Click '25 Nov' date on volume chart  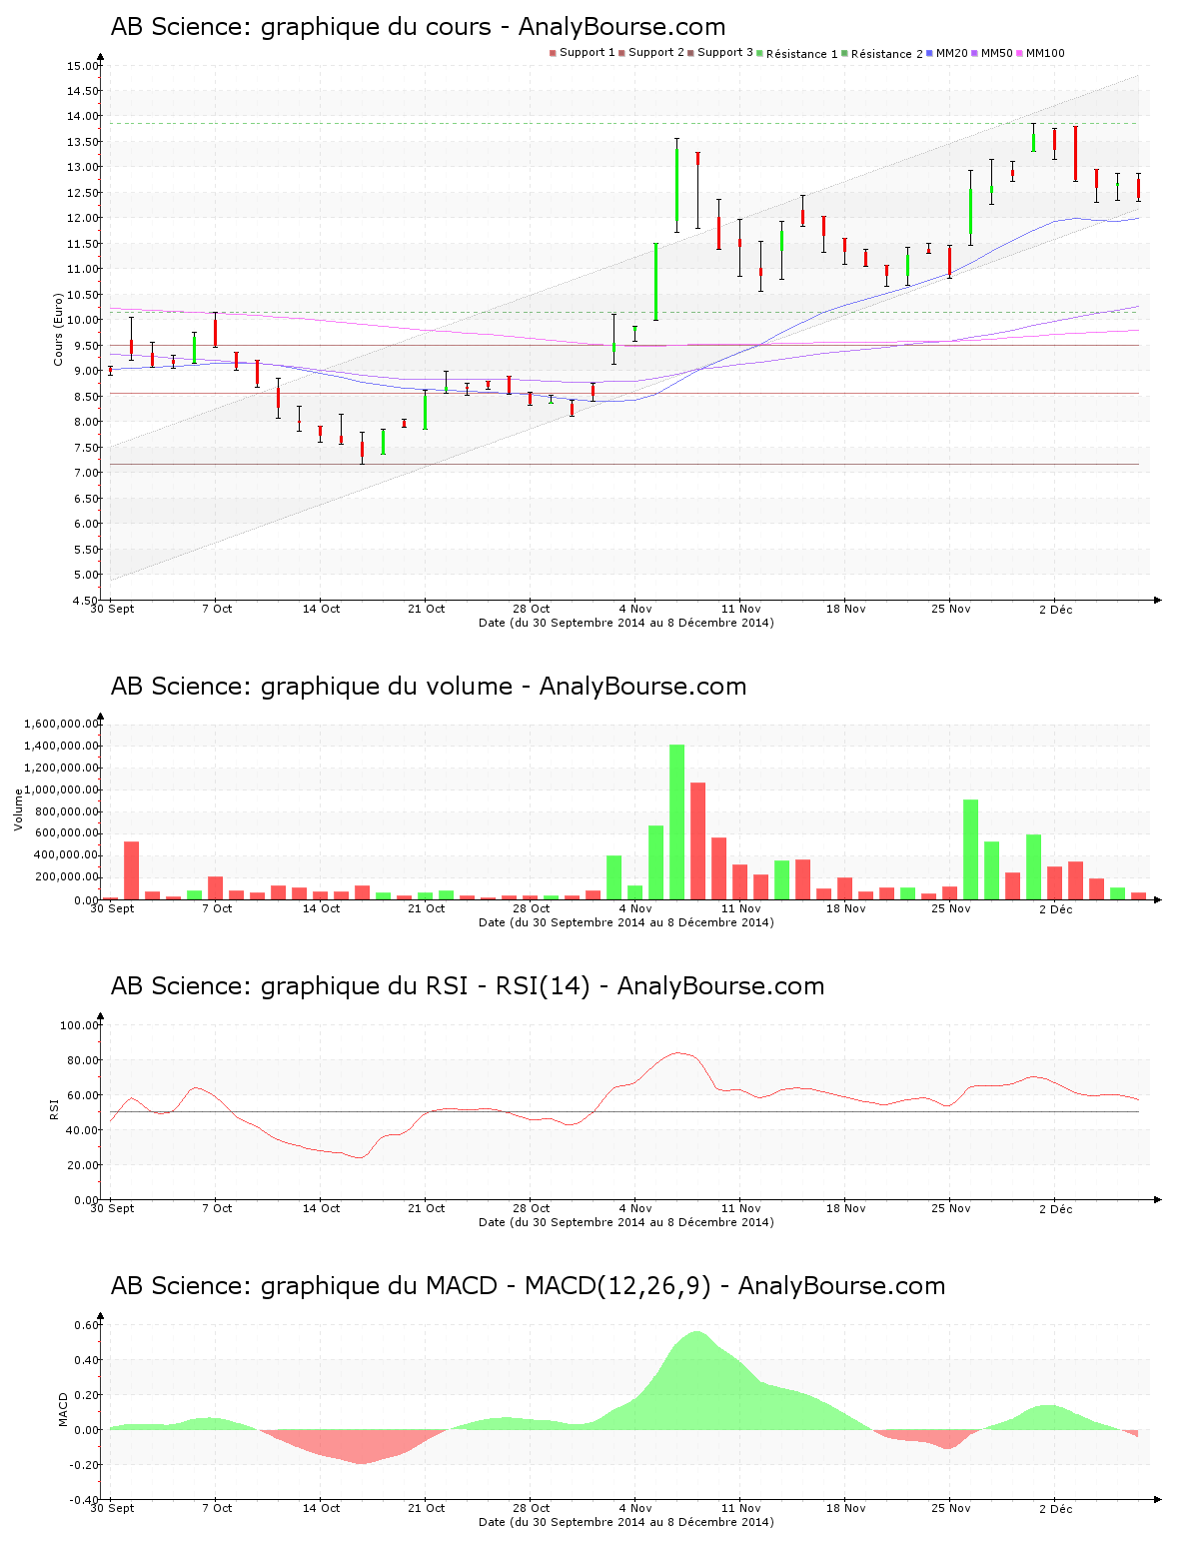click(951, 908)
